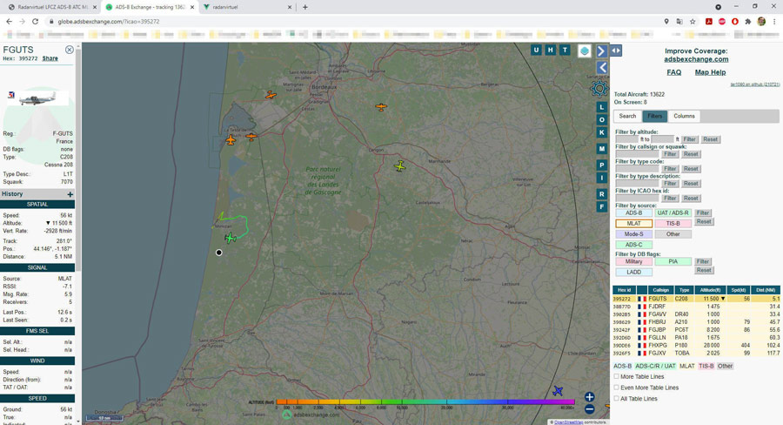Switch to the radarvirtuel browser tab
This screenshot has width=783, height=425.
tap(247, 7)
